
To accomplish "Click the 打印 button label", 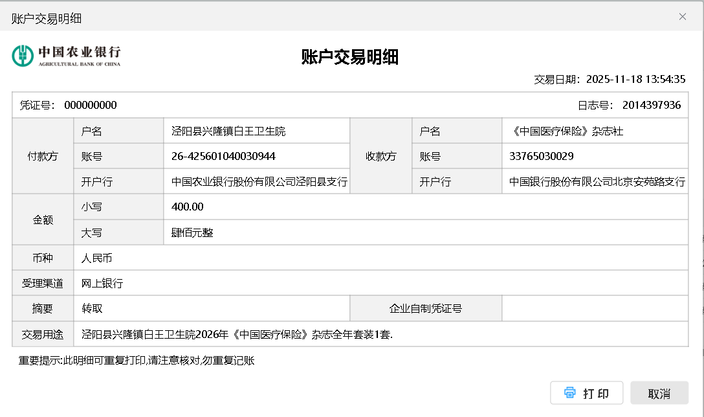I will 595,394.
